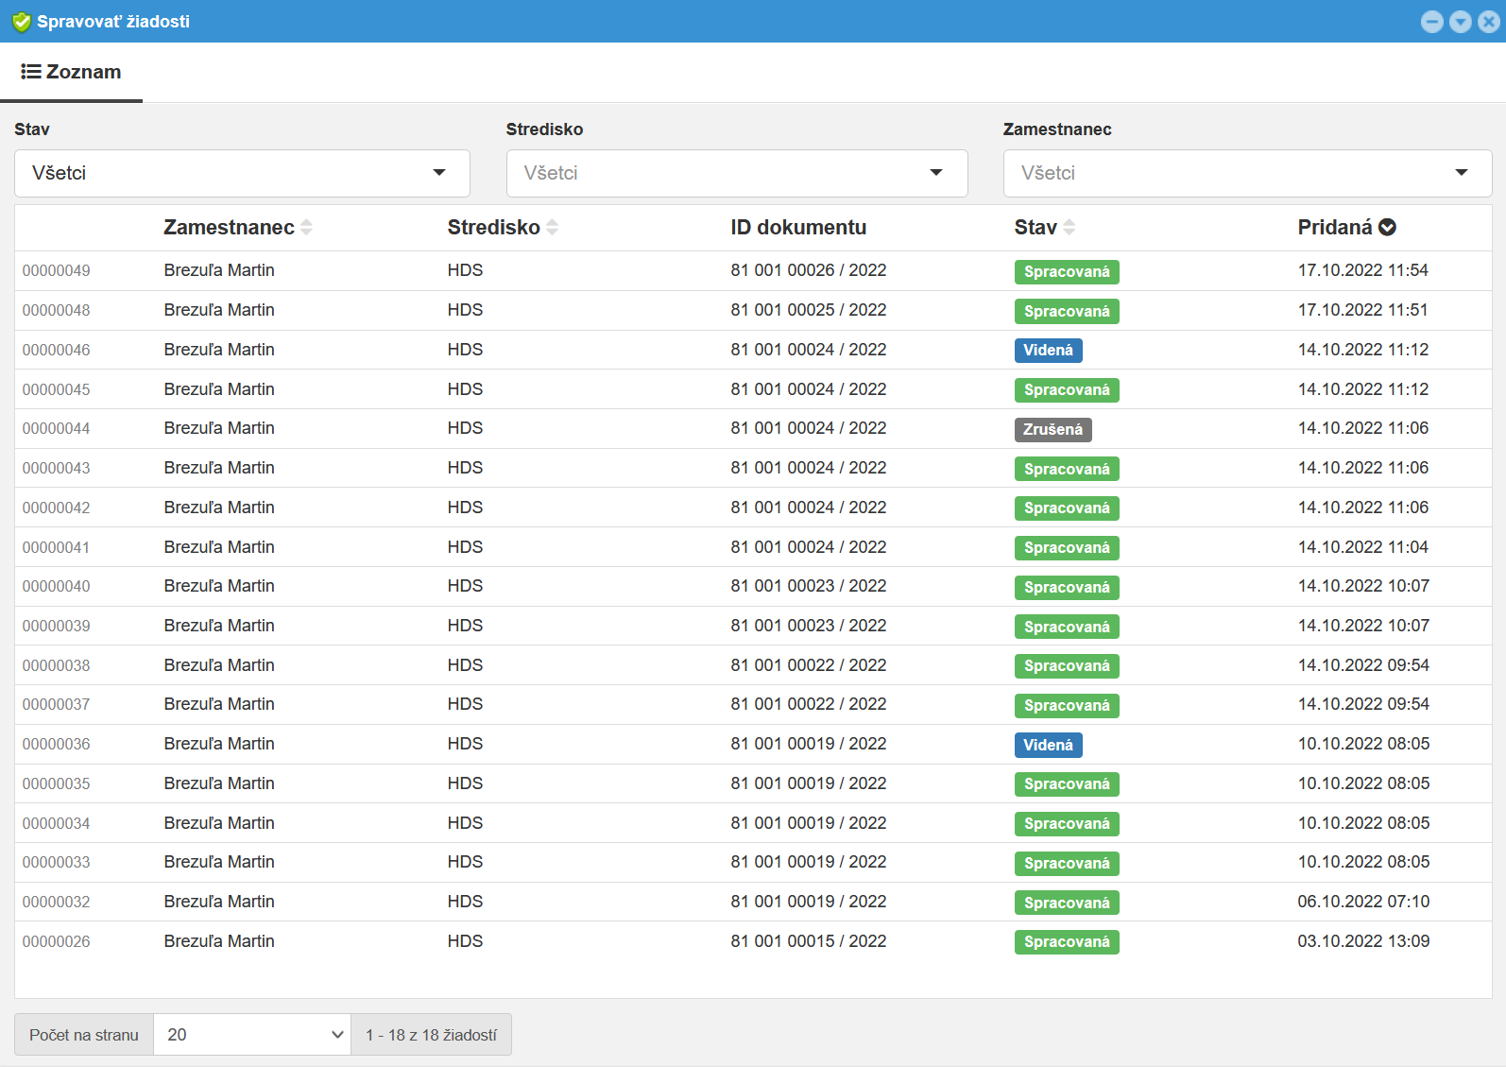
Task: Open the Stav filter dropdown
Action: click(x=242, y=173)
